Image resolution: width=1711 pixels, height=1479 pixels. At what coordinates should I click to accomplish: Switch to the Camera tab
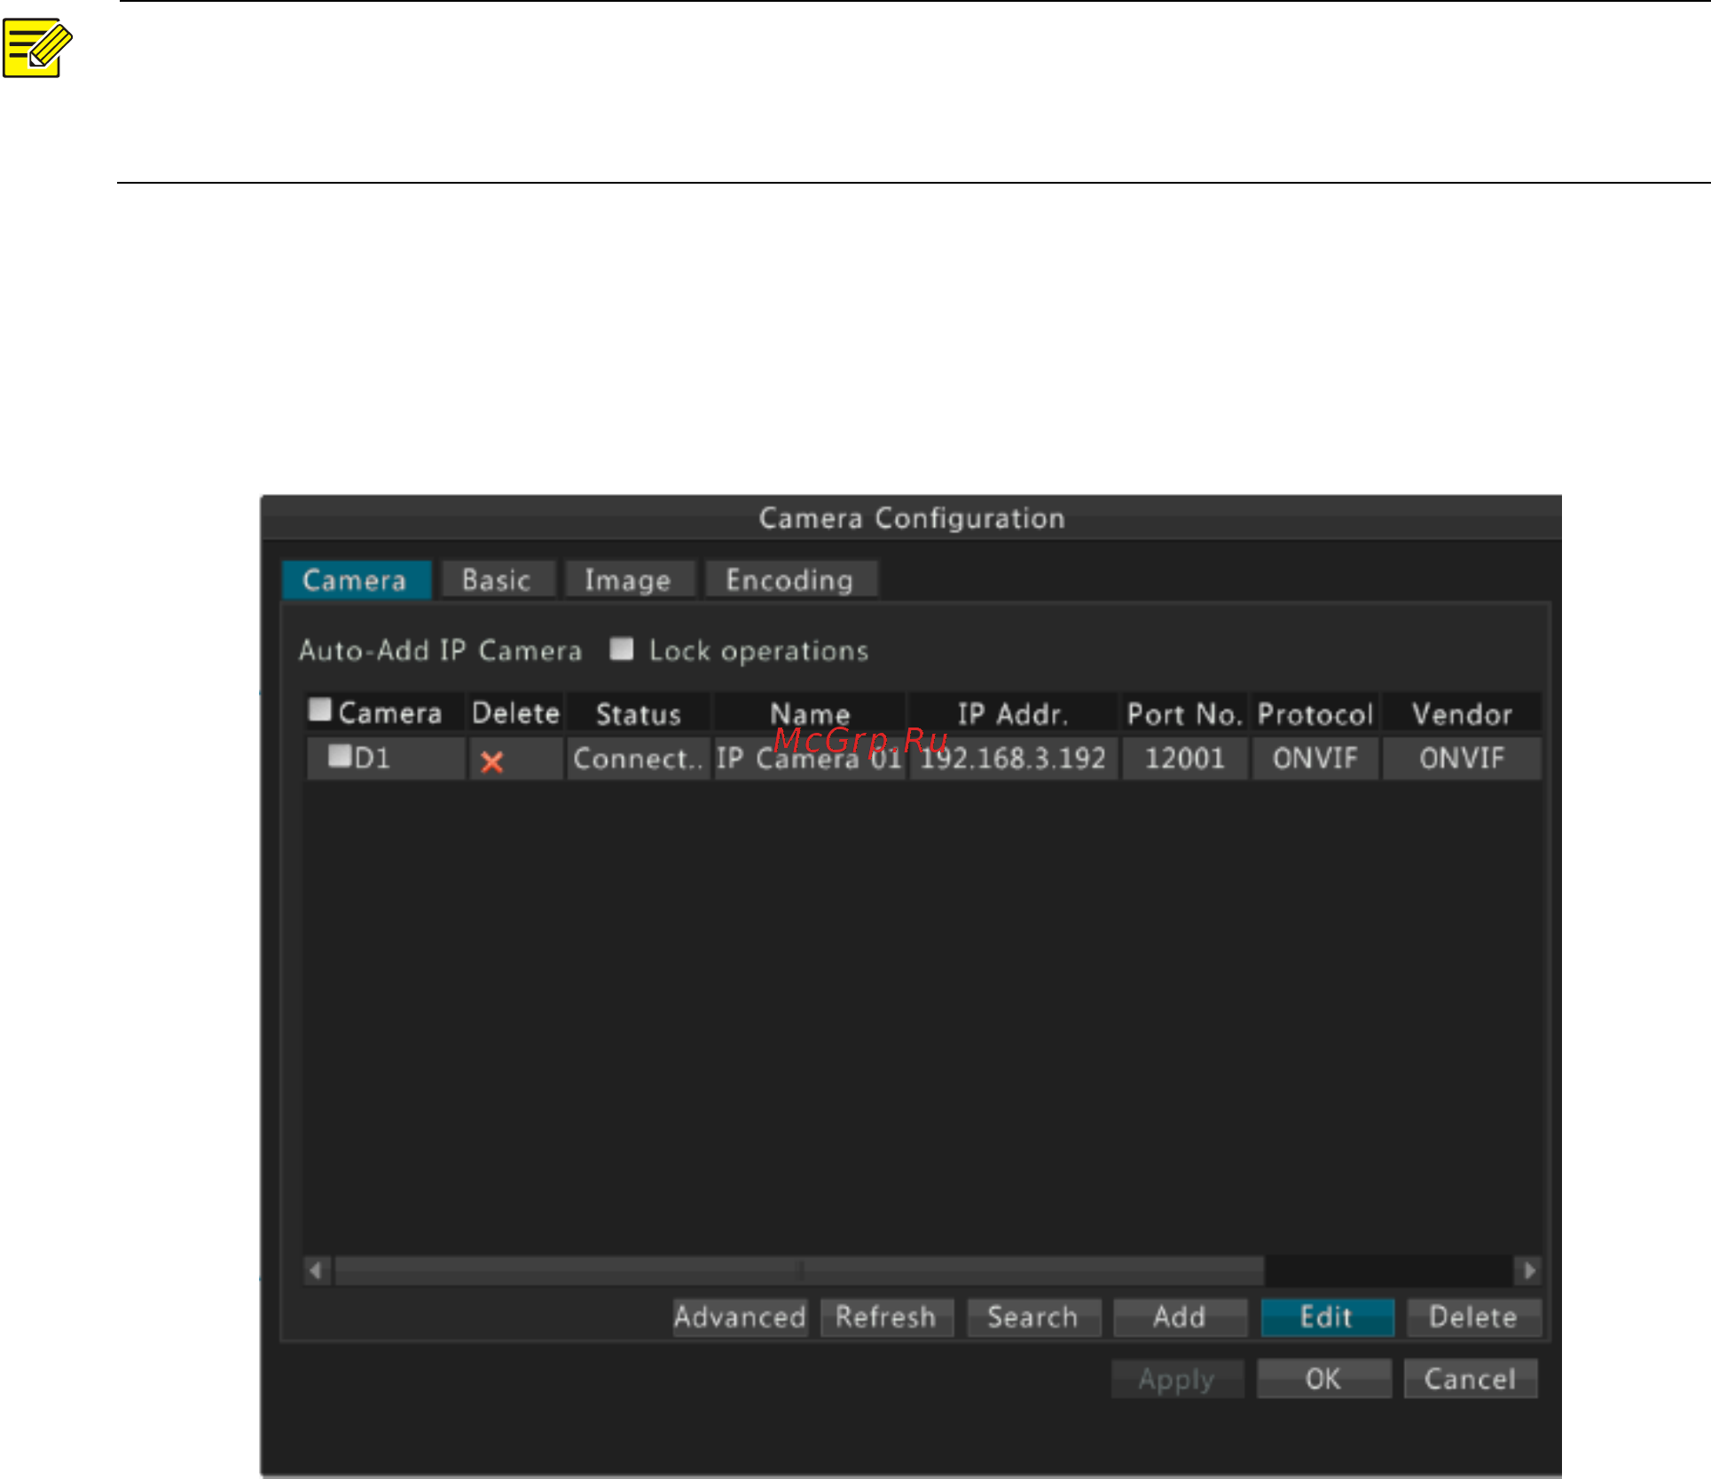pos(356,580)
